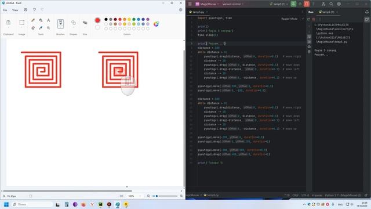
Task: Click the UTF-8 encoding in status bar
Action: tap(305, 195)
